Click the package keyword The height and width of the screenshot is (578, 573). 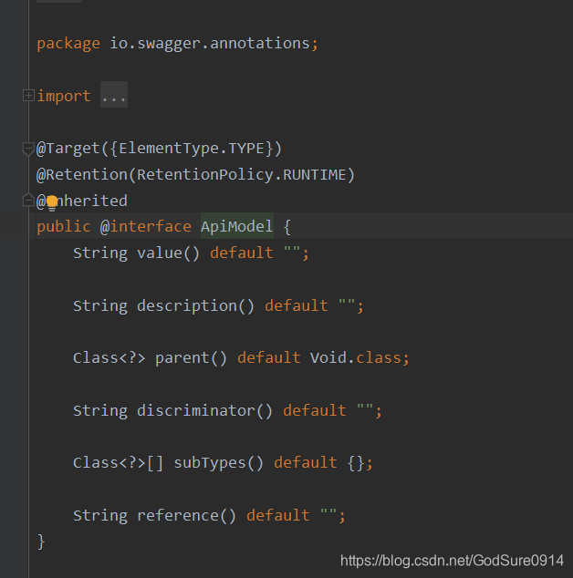pos(68,44)
